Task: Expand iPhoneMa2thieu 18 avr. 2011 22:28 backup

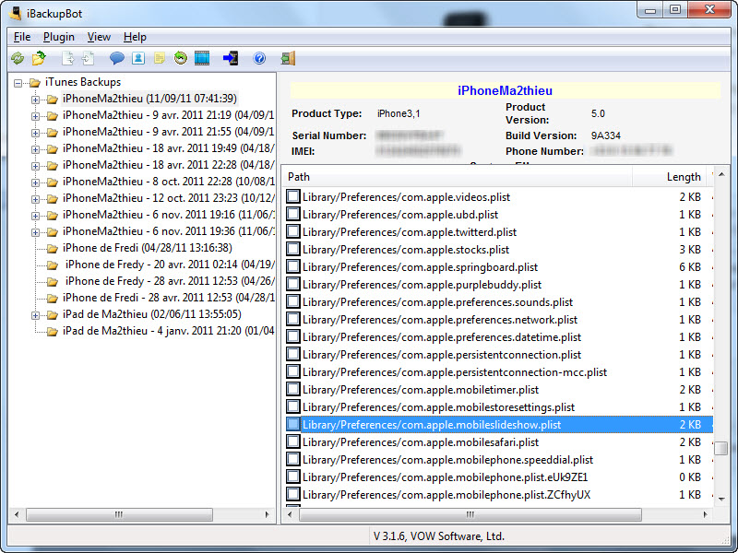Action: pyautogui.click(x=35, y=166)
